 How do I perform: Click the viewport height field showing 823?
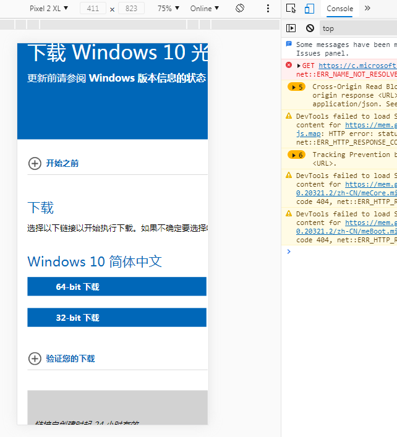pos(131,9)
